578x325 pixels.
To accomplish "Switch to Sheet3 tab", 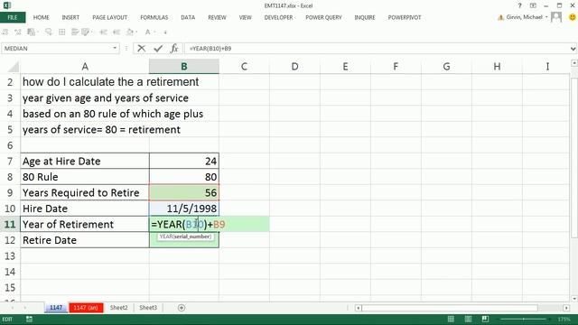I will pyautogui.click(x=148, y=308).
